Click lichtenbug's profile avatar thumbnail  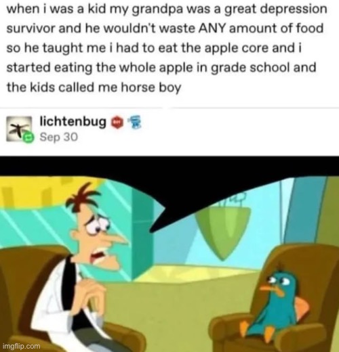19,129
